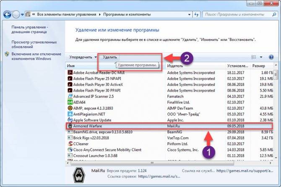Open the Упорядочить dropdown menu
Viewport: 281px width, 187px height.
pyautogui.click(x=83, y=57)
